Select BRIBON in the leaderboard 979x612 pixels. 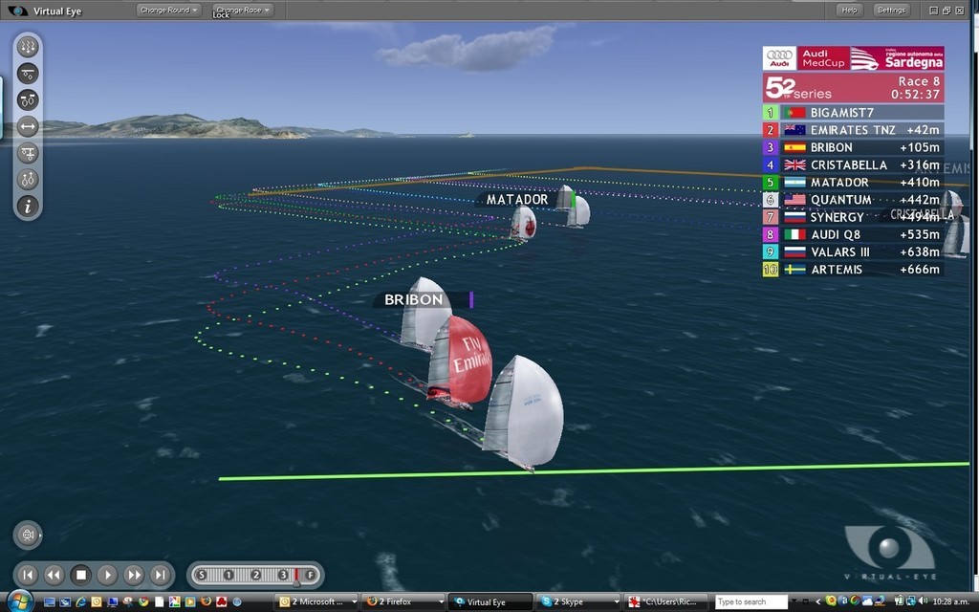tap(853, 147)
